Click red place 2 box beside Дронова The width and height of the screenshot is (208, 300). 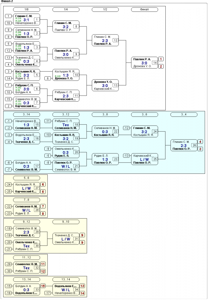pos(161,66)
